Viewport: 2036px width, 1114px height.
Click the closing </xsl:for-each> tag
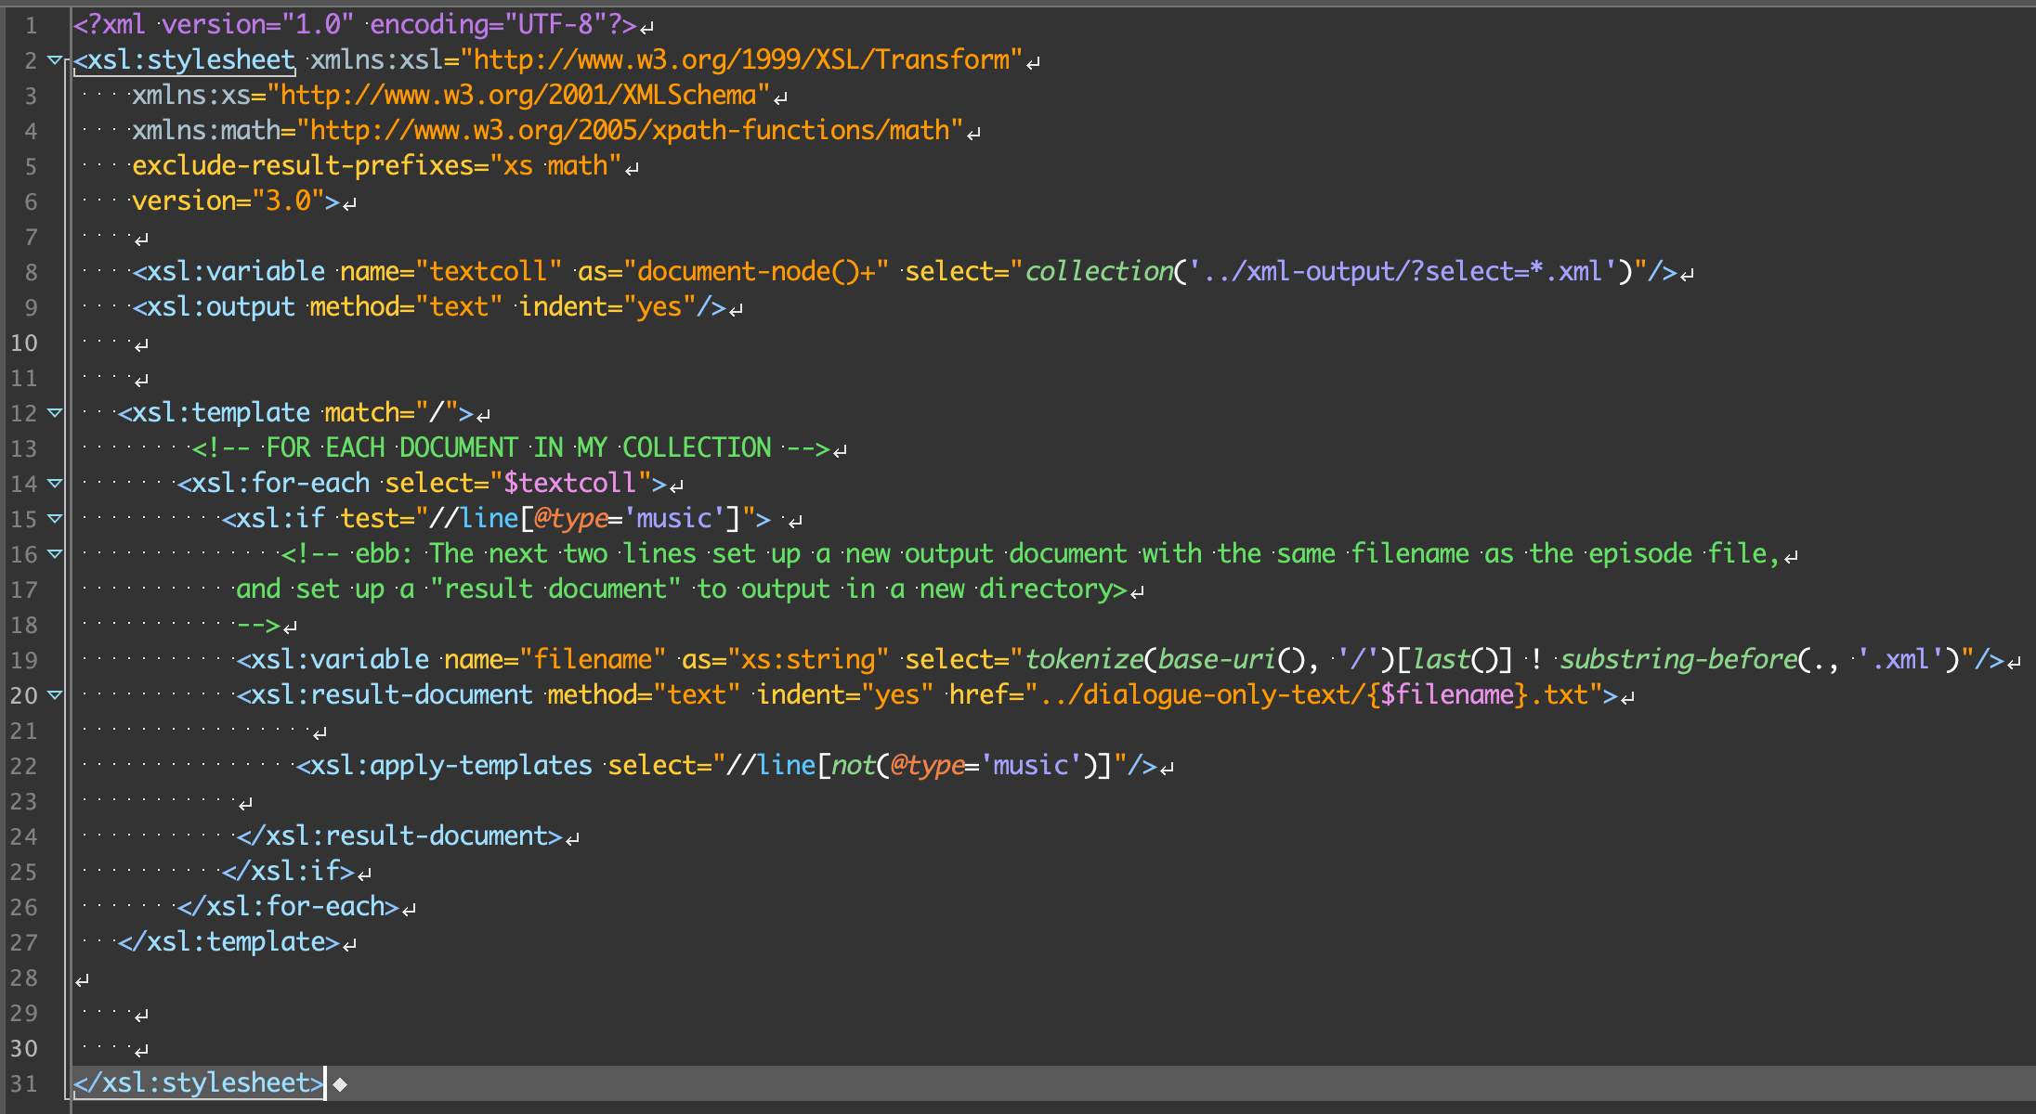288,907
